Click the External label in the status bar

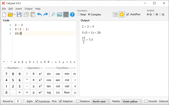coord(163,101)
